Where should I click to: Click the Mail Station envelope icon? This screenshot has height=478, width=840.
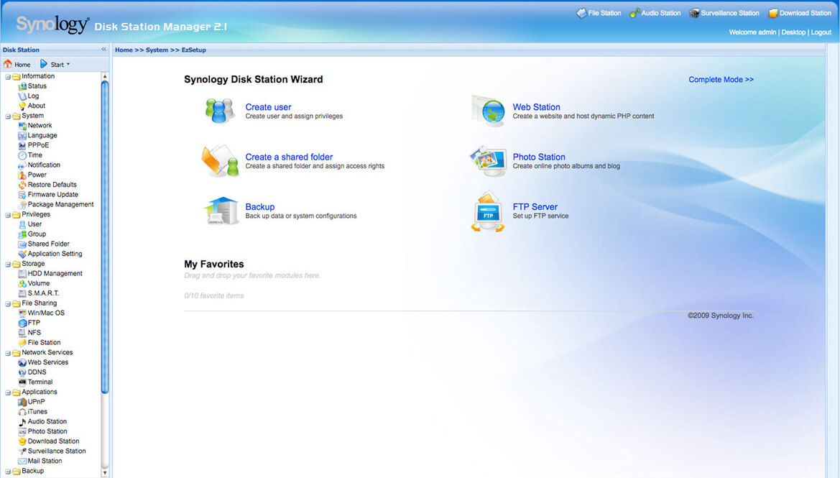[22, 461]
